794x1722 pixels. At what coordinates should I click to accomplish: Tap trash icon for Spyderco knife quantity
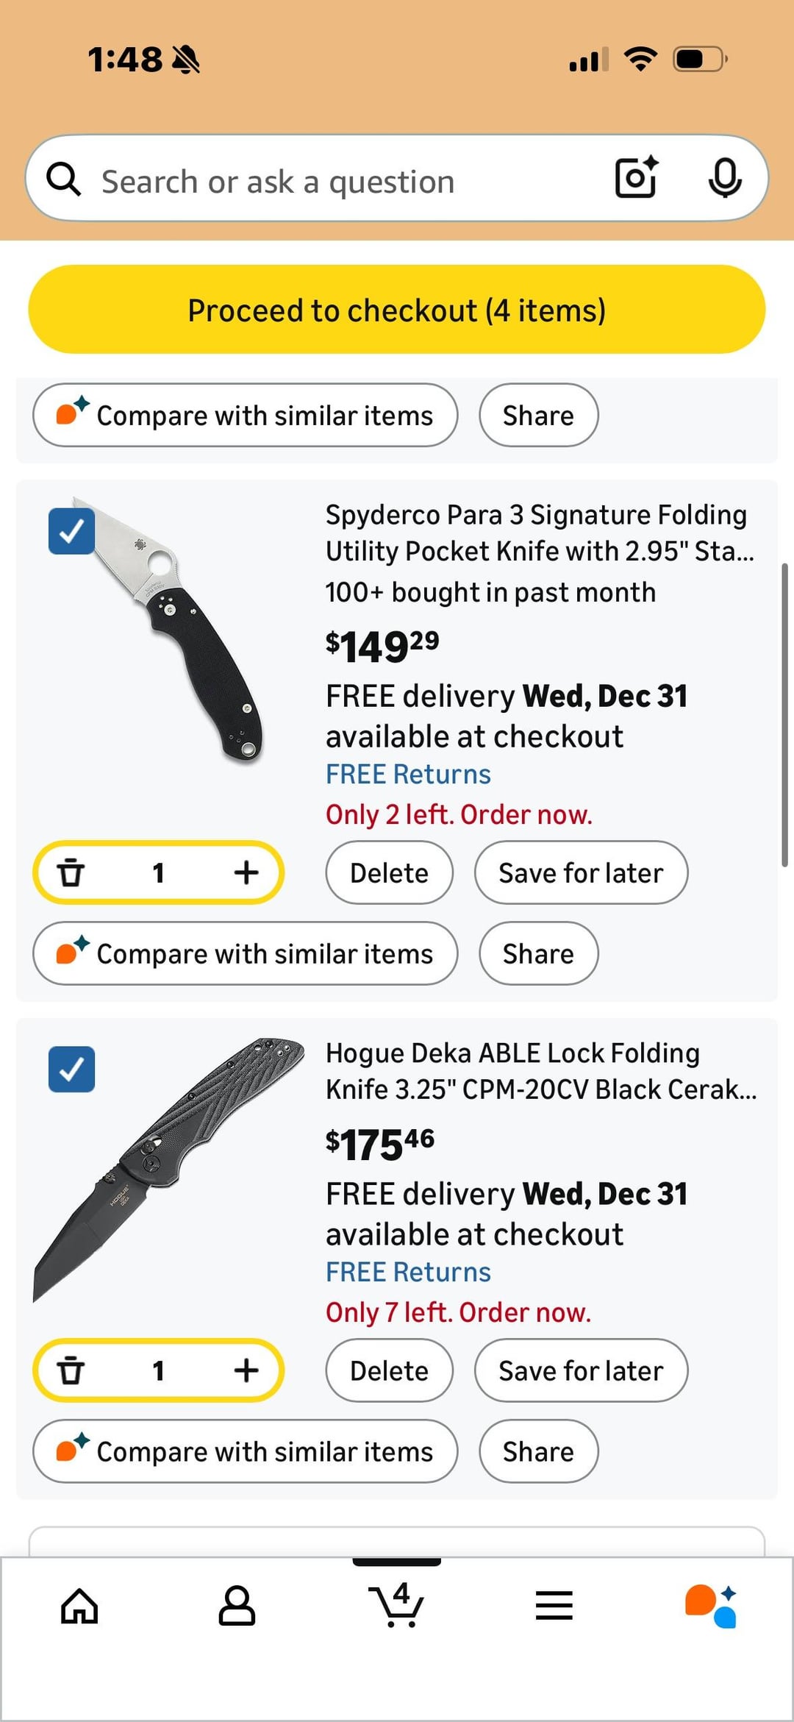click(x=71, y=872)
